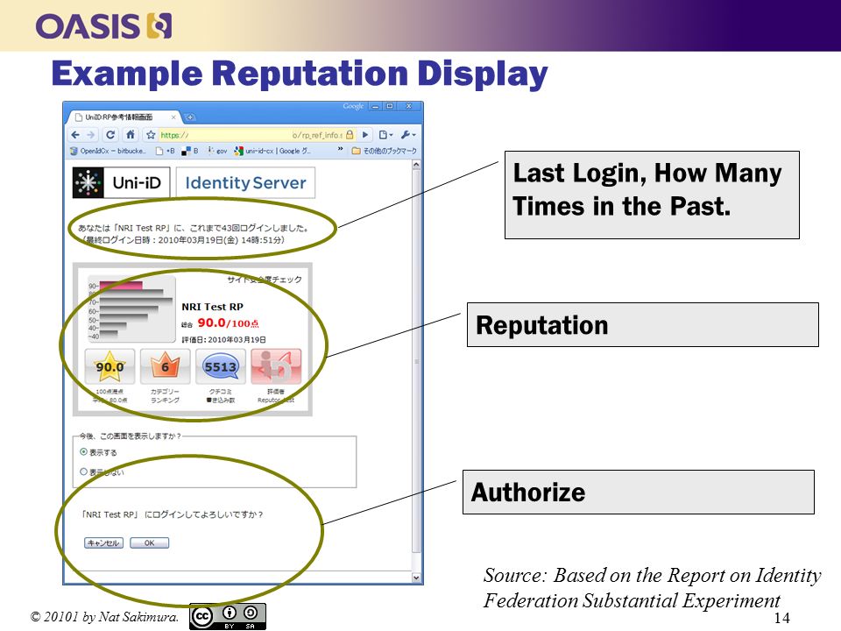The image size is (841, 631).
Task: Click the Uni-iD logo
Action: (x=121, y=182)
